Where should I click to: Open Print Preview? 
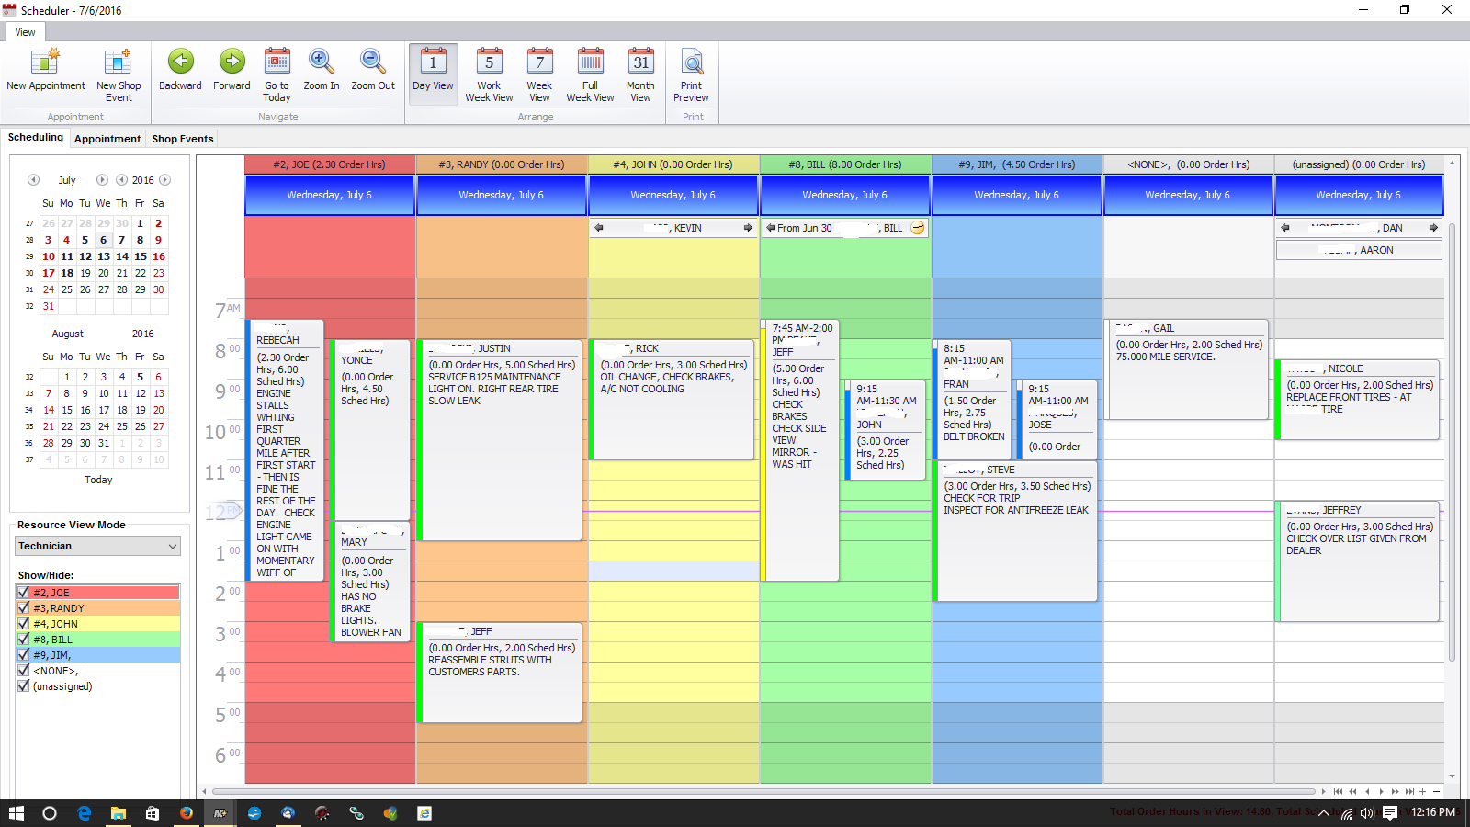(x=691, y=74)
